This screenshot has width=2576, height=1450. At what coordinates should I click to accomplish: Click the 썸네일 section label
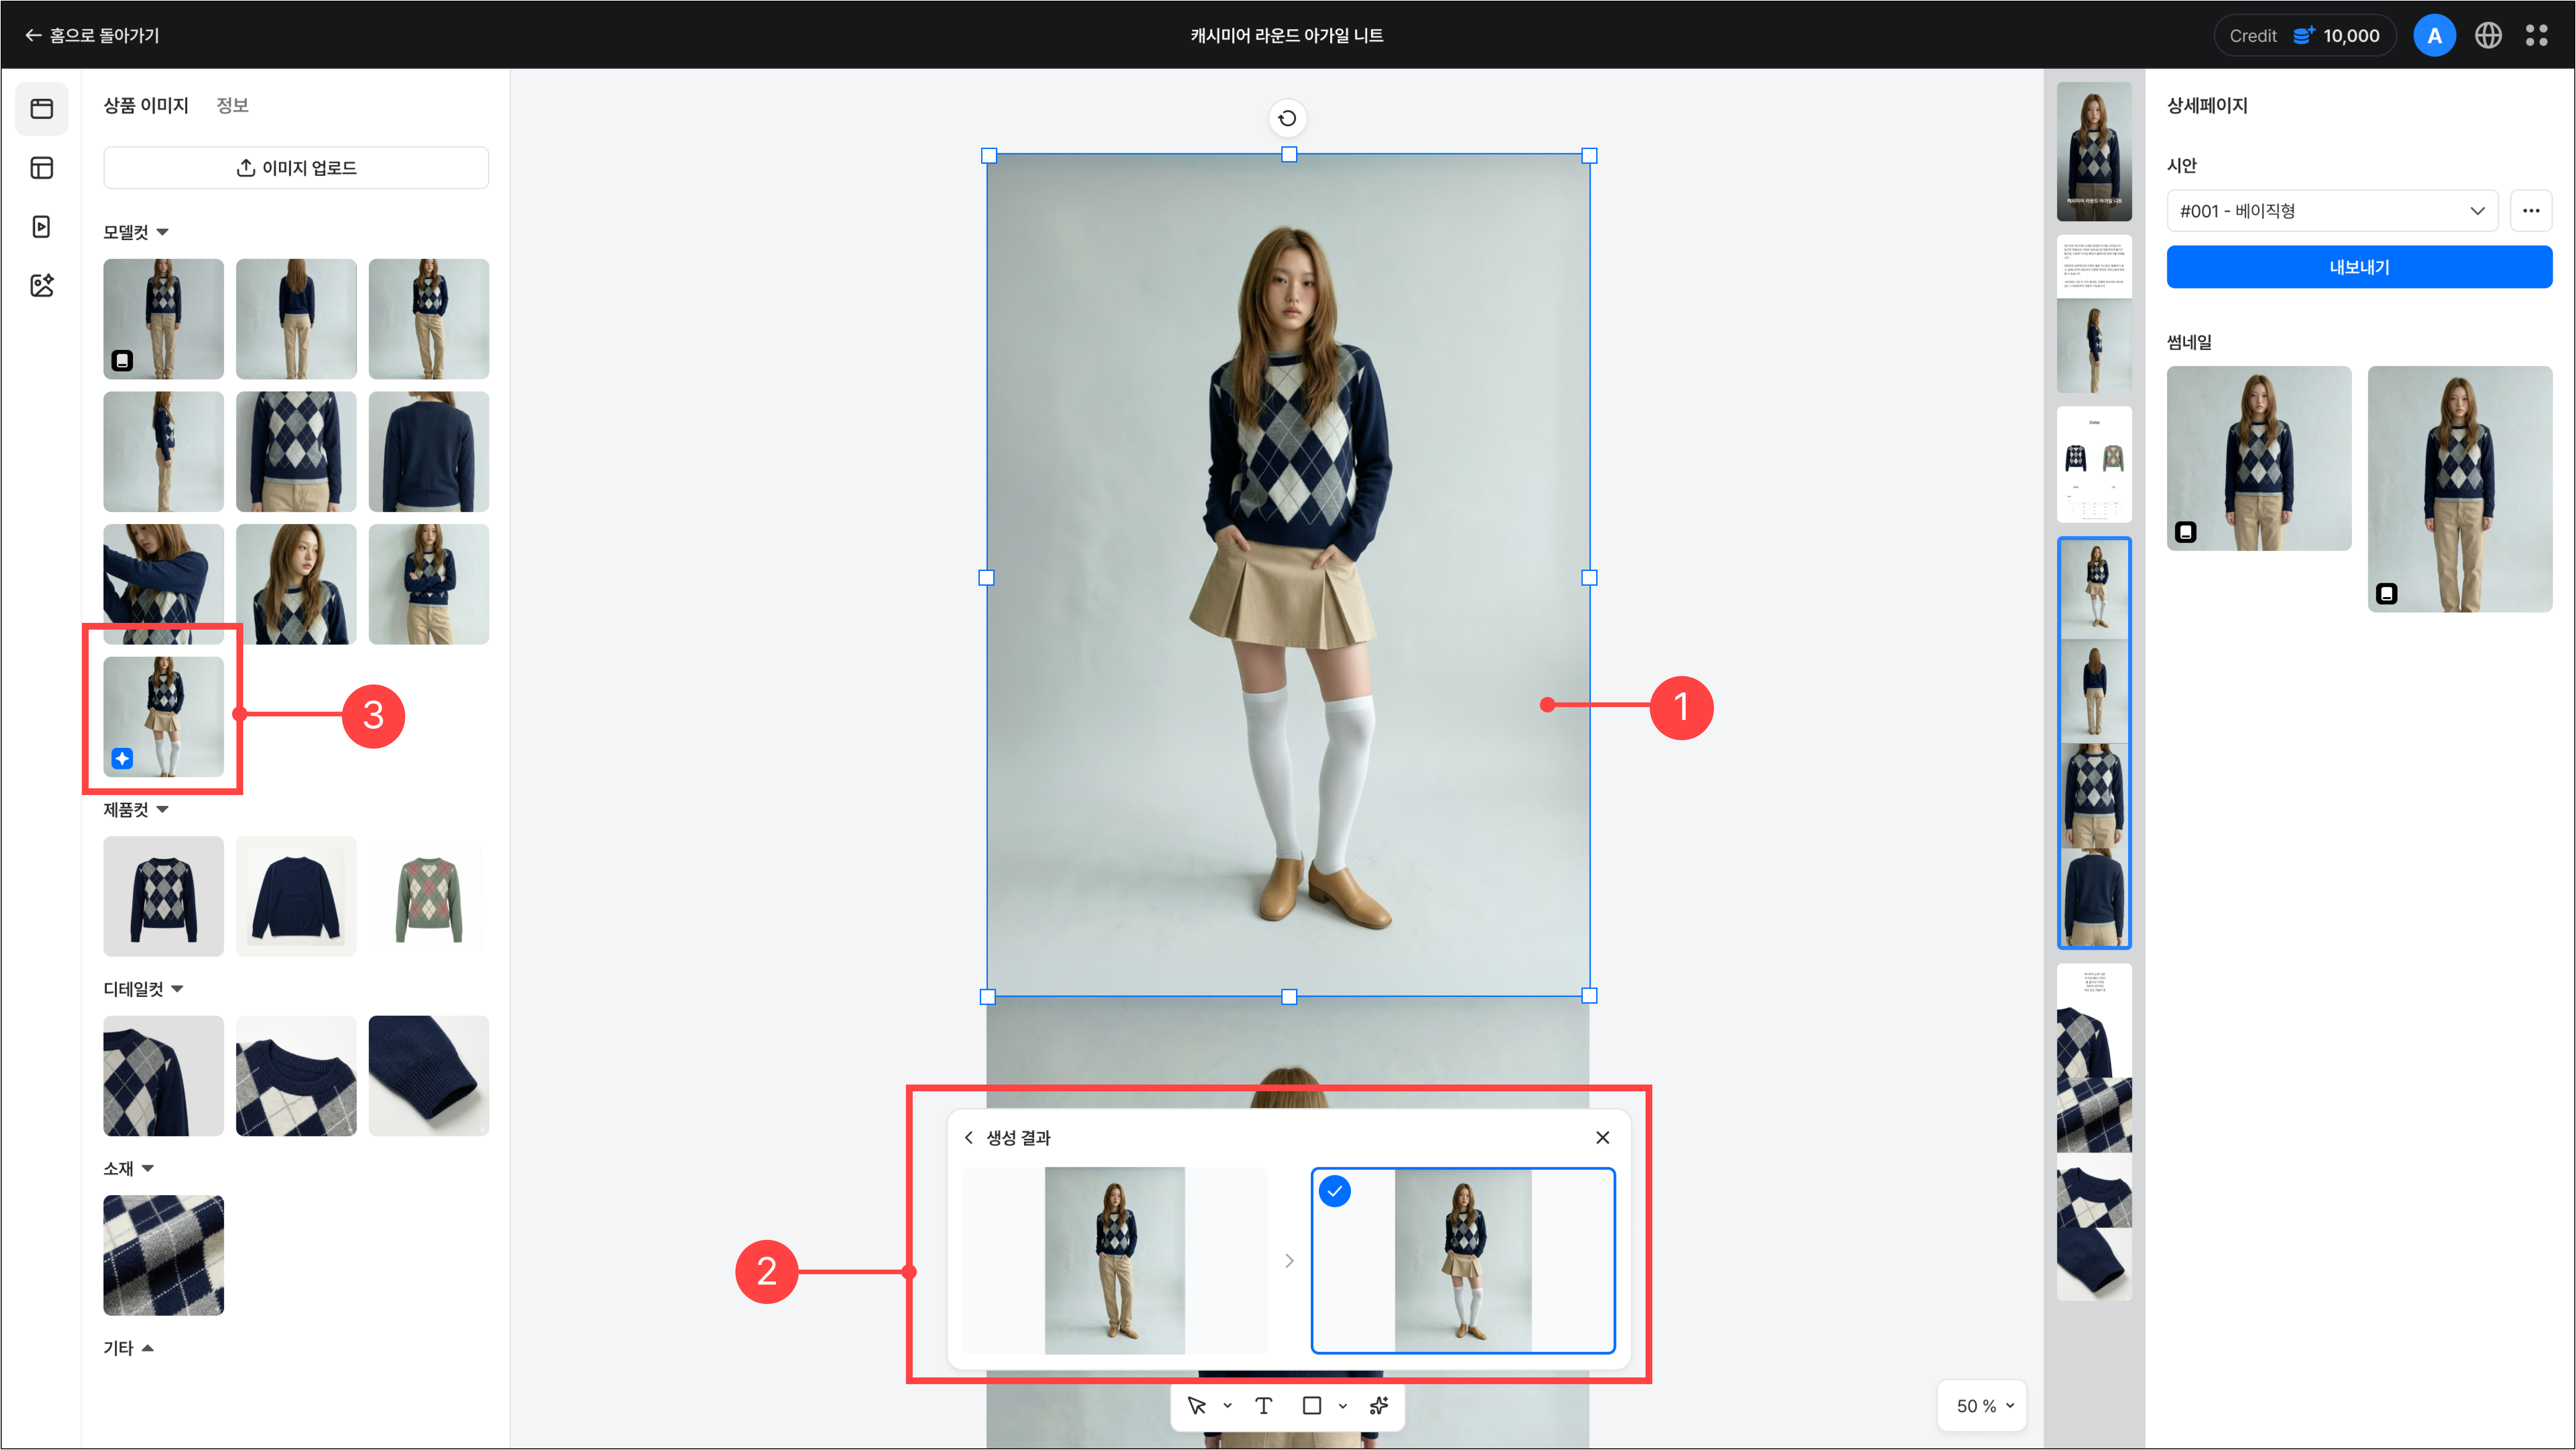(x=2189, y=342)
